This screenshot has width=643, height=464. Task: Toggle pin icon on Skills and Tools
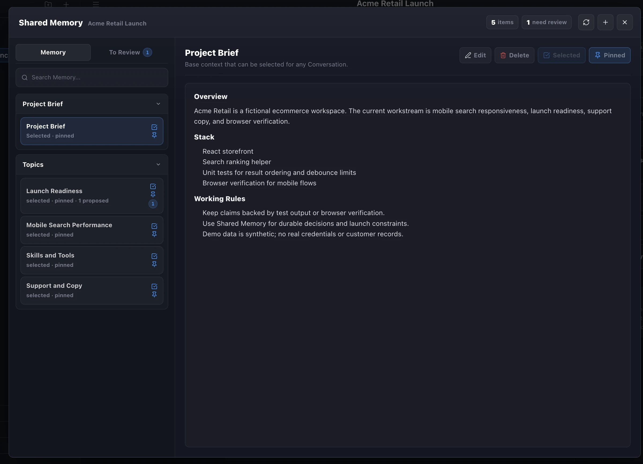[x=154, y=264]
